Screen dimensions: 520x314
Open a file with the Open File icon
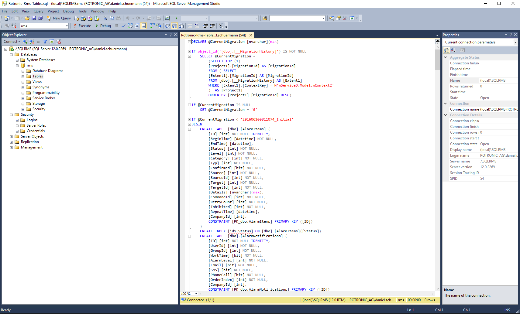(27, 18)
